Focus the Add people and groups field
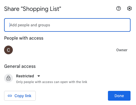Viewport: 136px width, 105px height. tap(67, 25)
